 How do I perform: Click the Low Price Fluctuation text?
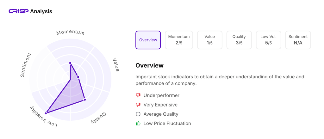click(167, 123)
